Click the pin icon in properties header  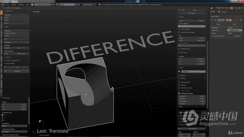(211, 12)
